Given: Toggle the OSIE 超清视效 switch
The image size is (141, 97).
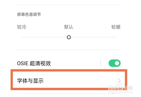Looking at the screenshot, I should click(114, 63).
